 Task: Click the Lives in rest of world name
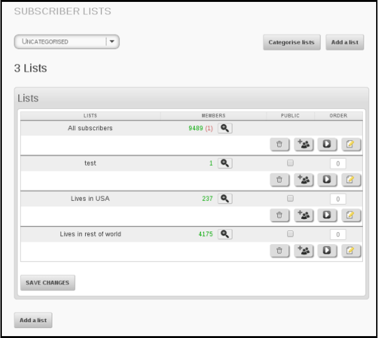90,234
